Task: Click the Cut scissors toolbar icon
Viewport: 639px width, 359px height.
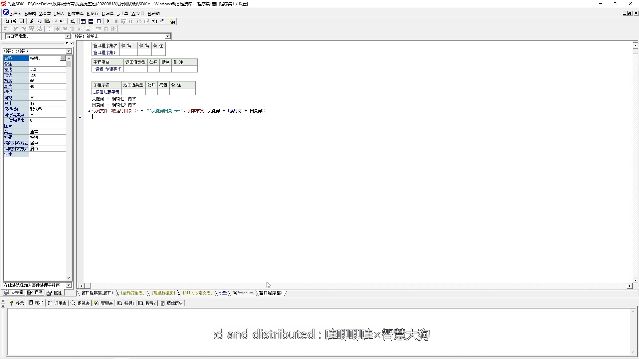Action: coord(32,21)
